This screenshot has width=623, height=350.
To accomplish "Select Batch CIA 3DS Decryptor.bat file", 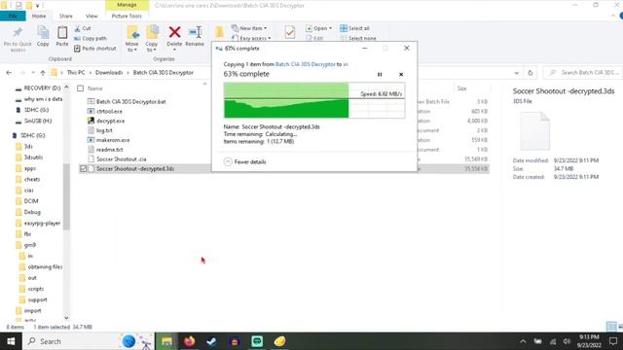I will click(131, 101).
